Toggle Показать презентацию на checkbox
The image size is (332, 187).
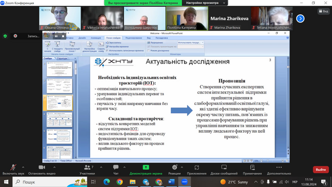pos(148,46)
